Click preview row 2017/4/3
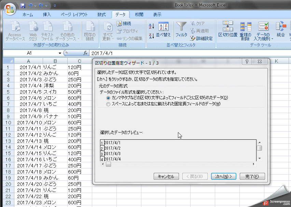The width and height of the screenshot is (291, 207). pyautogui.click(x=112, y=154)
